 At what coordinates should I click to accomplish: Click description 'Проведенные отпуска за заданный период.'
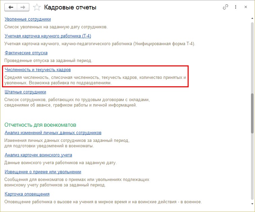pos(48,61)
